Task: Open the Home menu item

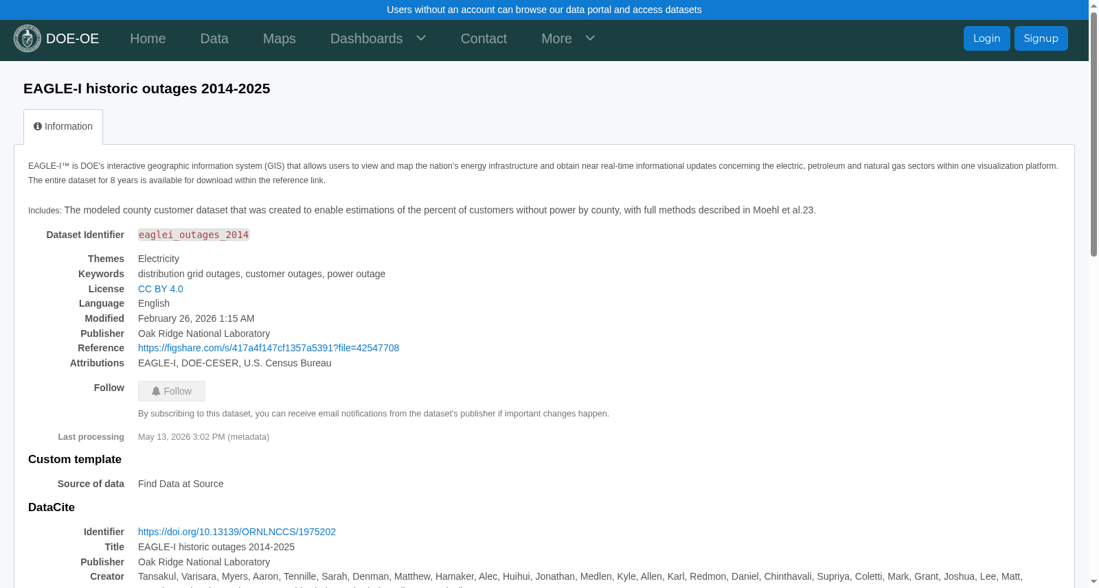Action: [148, 38]
